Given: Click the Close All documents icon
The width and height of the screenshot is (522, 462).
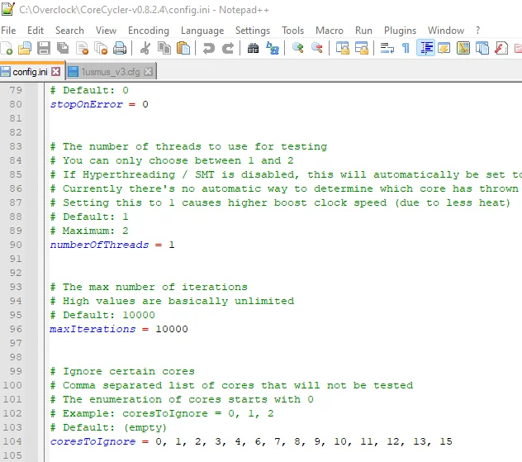Looking at the screenshot, I should 101,48.
